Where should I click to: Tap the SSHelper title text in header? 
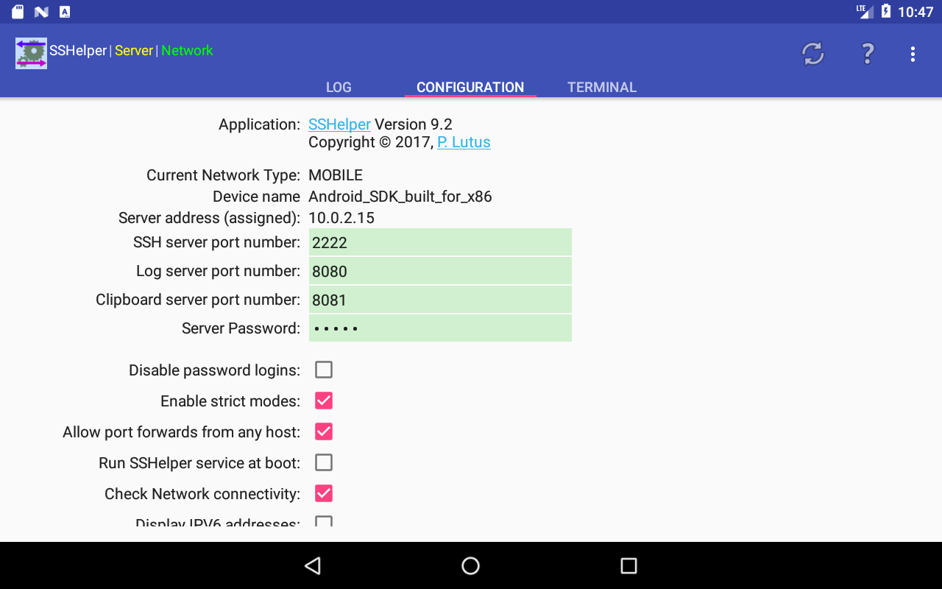[78, 51]
